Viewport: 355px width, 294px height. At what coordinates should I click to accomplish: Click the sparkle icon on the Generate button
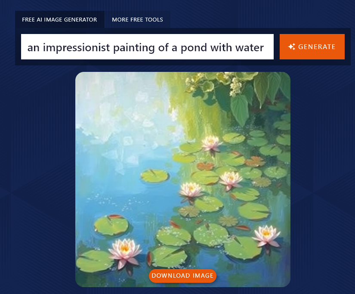(292, 46)
